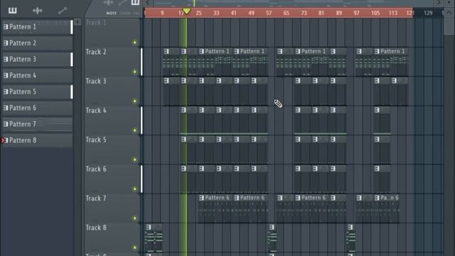Select the Track 8 clip near bar 57
The height and width of the screenshot is (256, 455).
point(272,238)
